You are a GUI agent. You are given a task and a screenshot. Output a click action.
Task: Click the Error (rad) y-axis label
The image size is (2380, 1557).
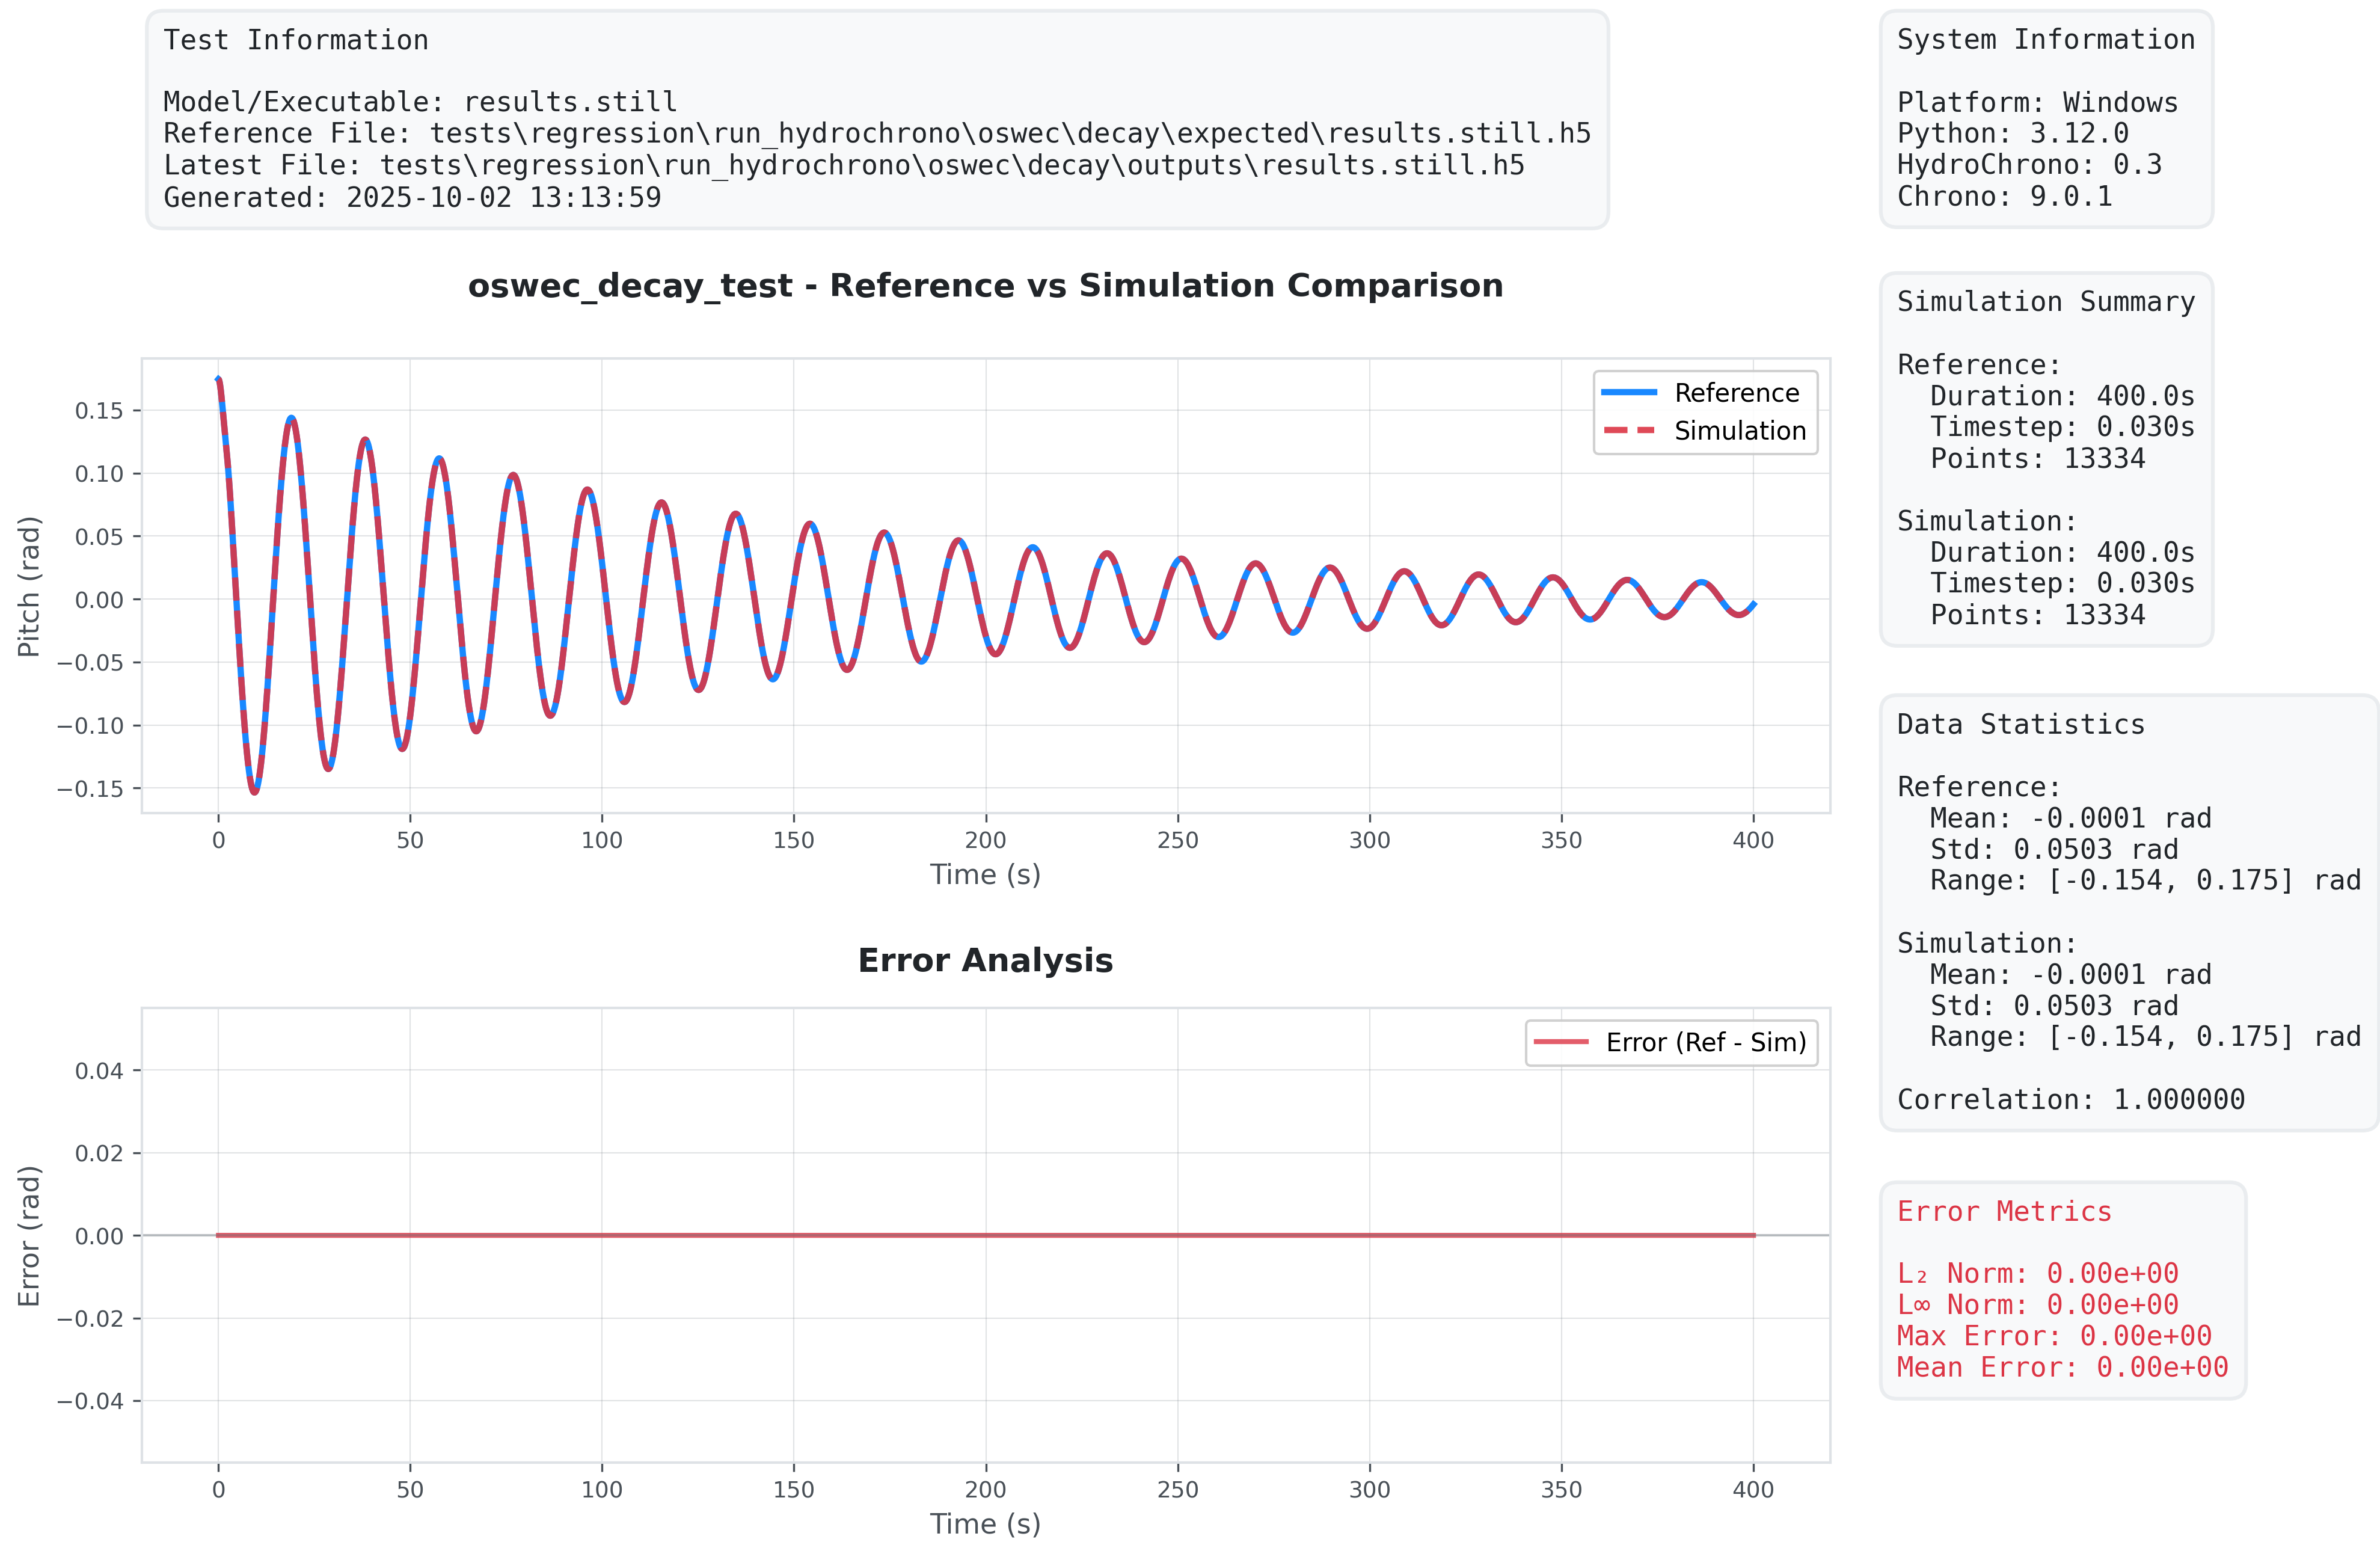point(29,1235)
